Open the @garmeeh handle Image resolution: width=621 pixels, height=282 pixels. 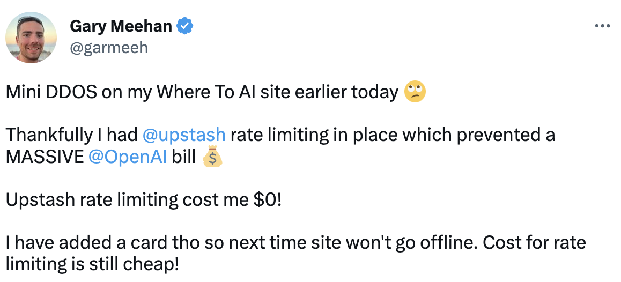point(109,48)
